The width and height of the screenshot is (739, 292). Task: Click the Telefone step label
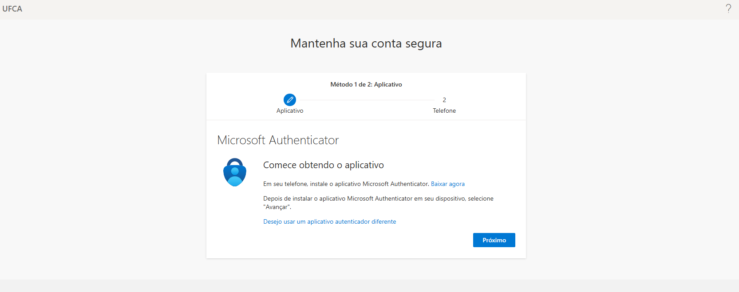[444, 110]
